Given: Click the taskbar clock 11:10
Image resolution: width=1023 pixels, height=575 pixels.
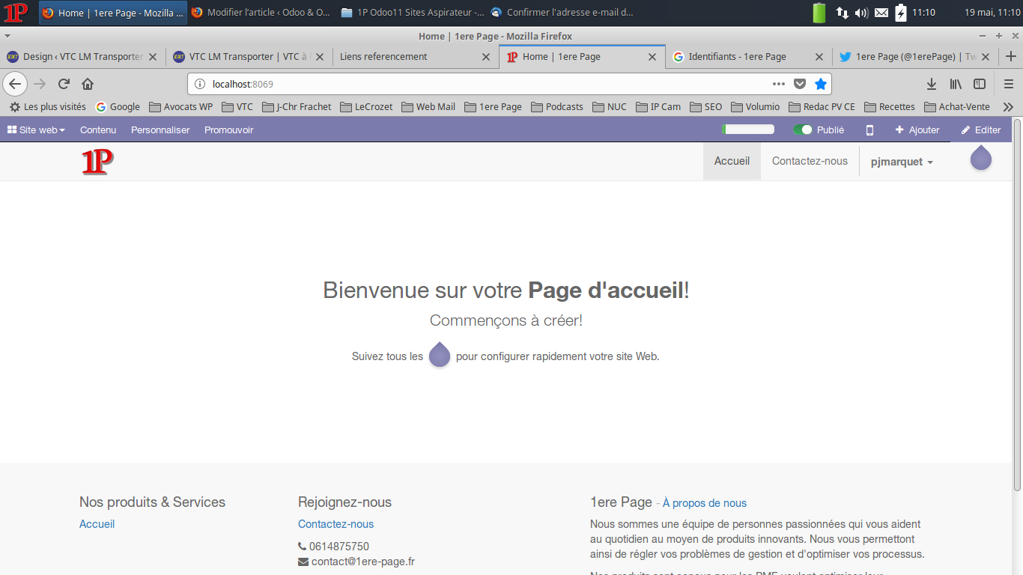Looking at the screenshot, I should click(x=923, y=13).
